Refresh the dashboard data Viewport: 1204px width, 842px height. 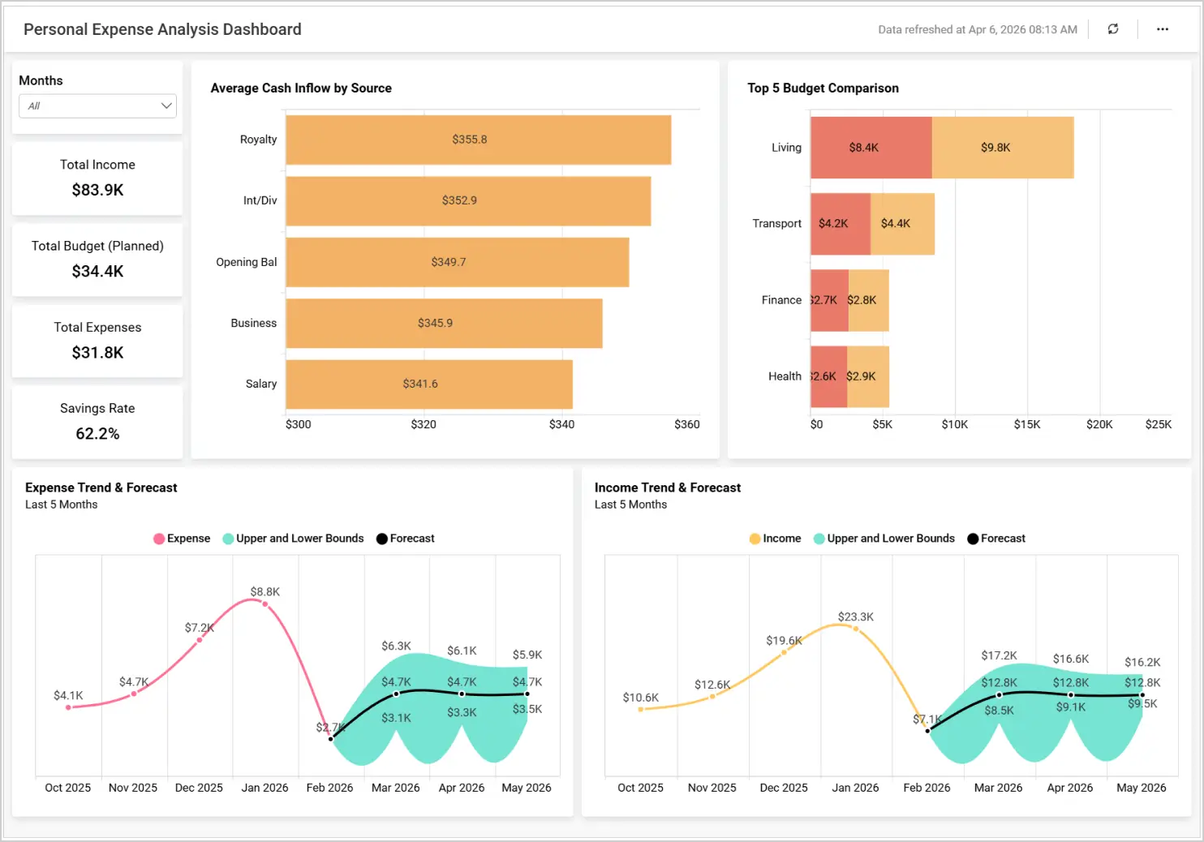[x=1112, y=29]
